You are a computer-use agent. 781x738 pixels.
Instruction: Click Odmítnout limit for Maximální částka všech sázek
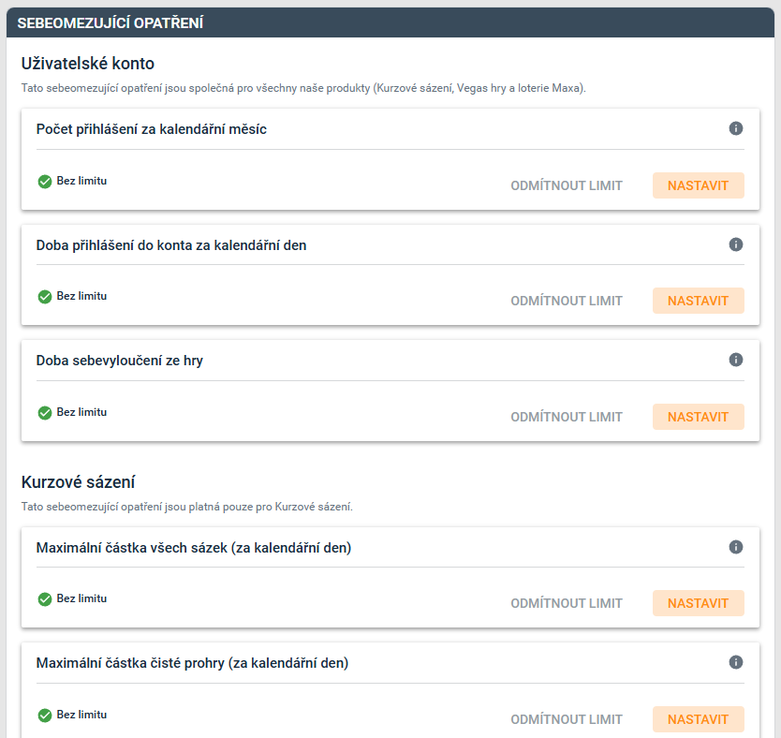(x=567, y=603)
